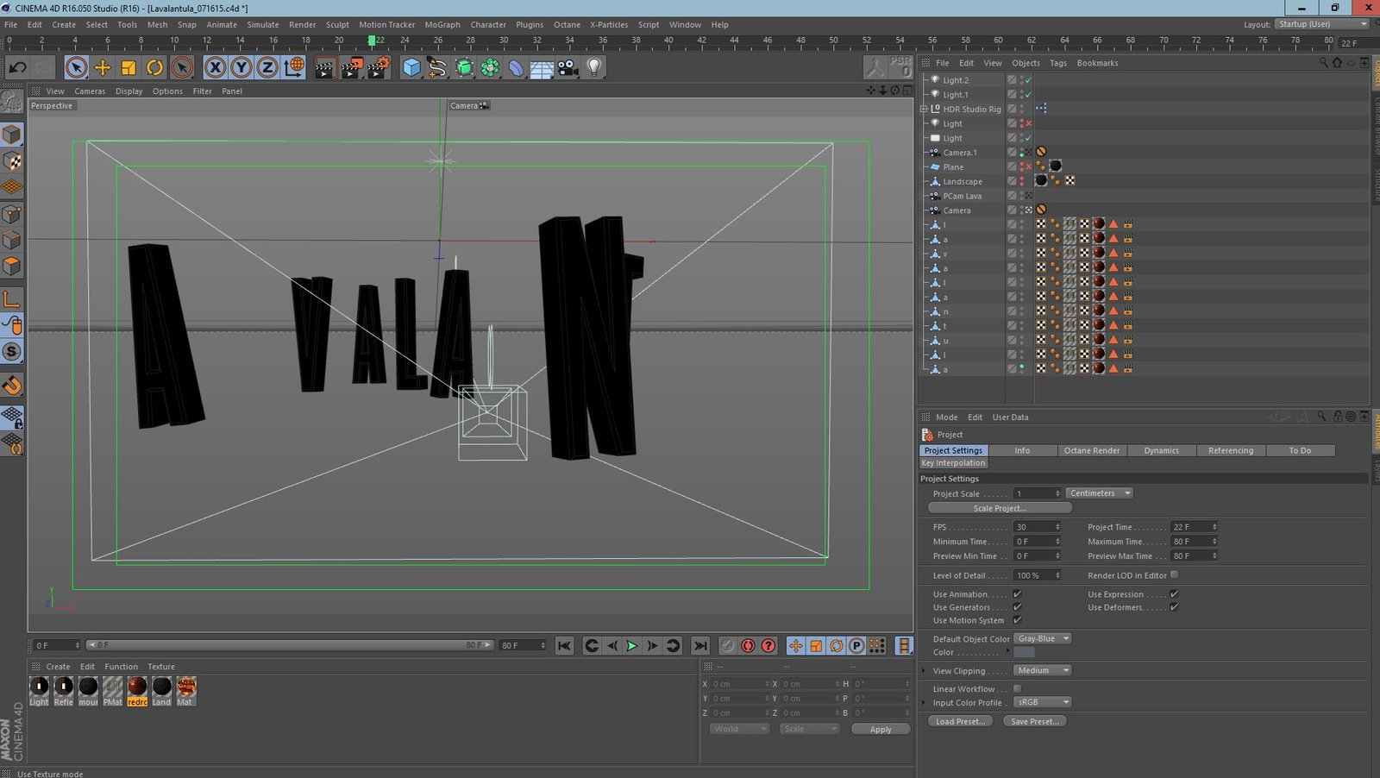Image resolution: width=1380 pixels, height=778 pixels.
Task: Open the MoGraph menu
Action: point(442,25)
